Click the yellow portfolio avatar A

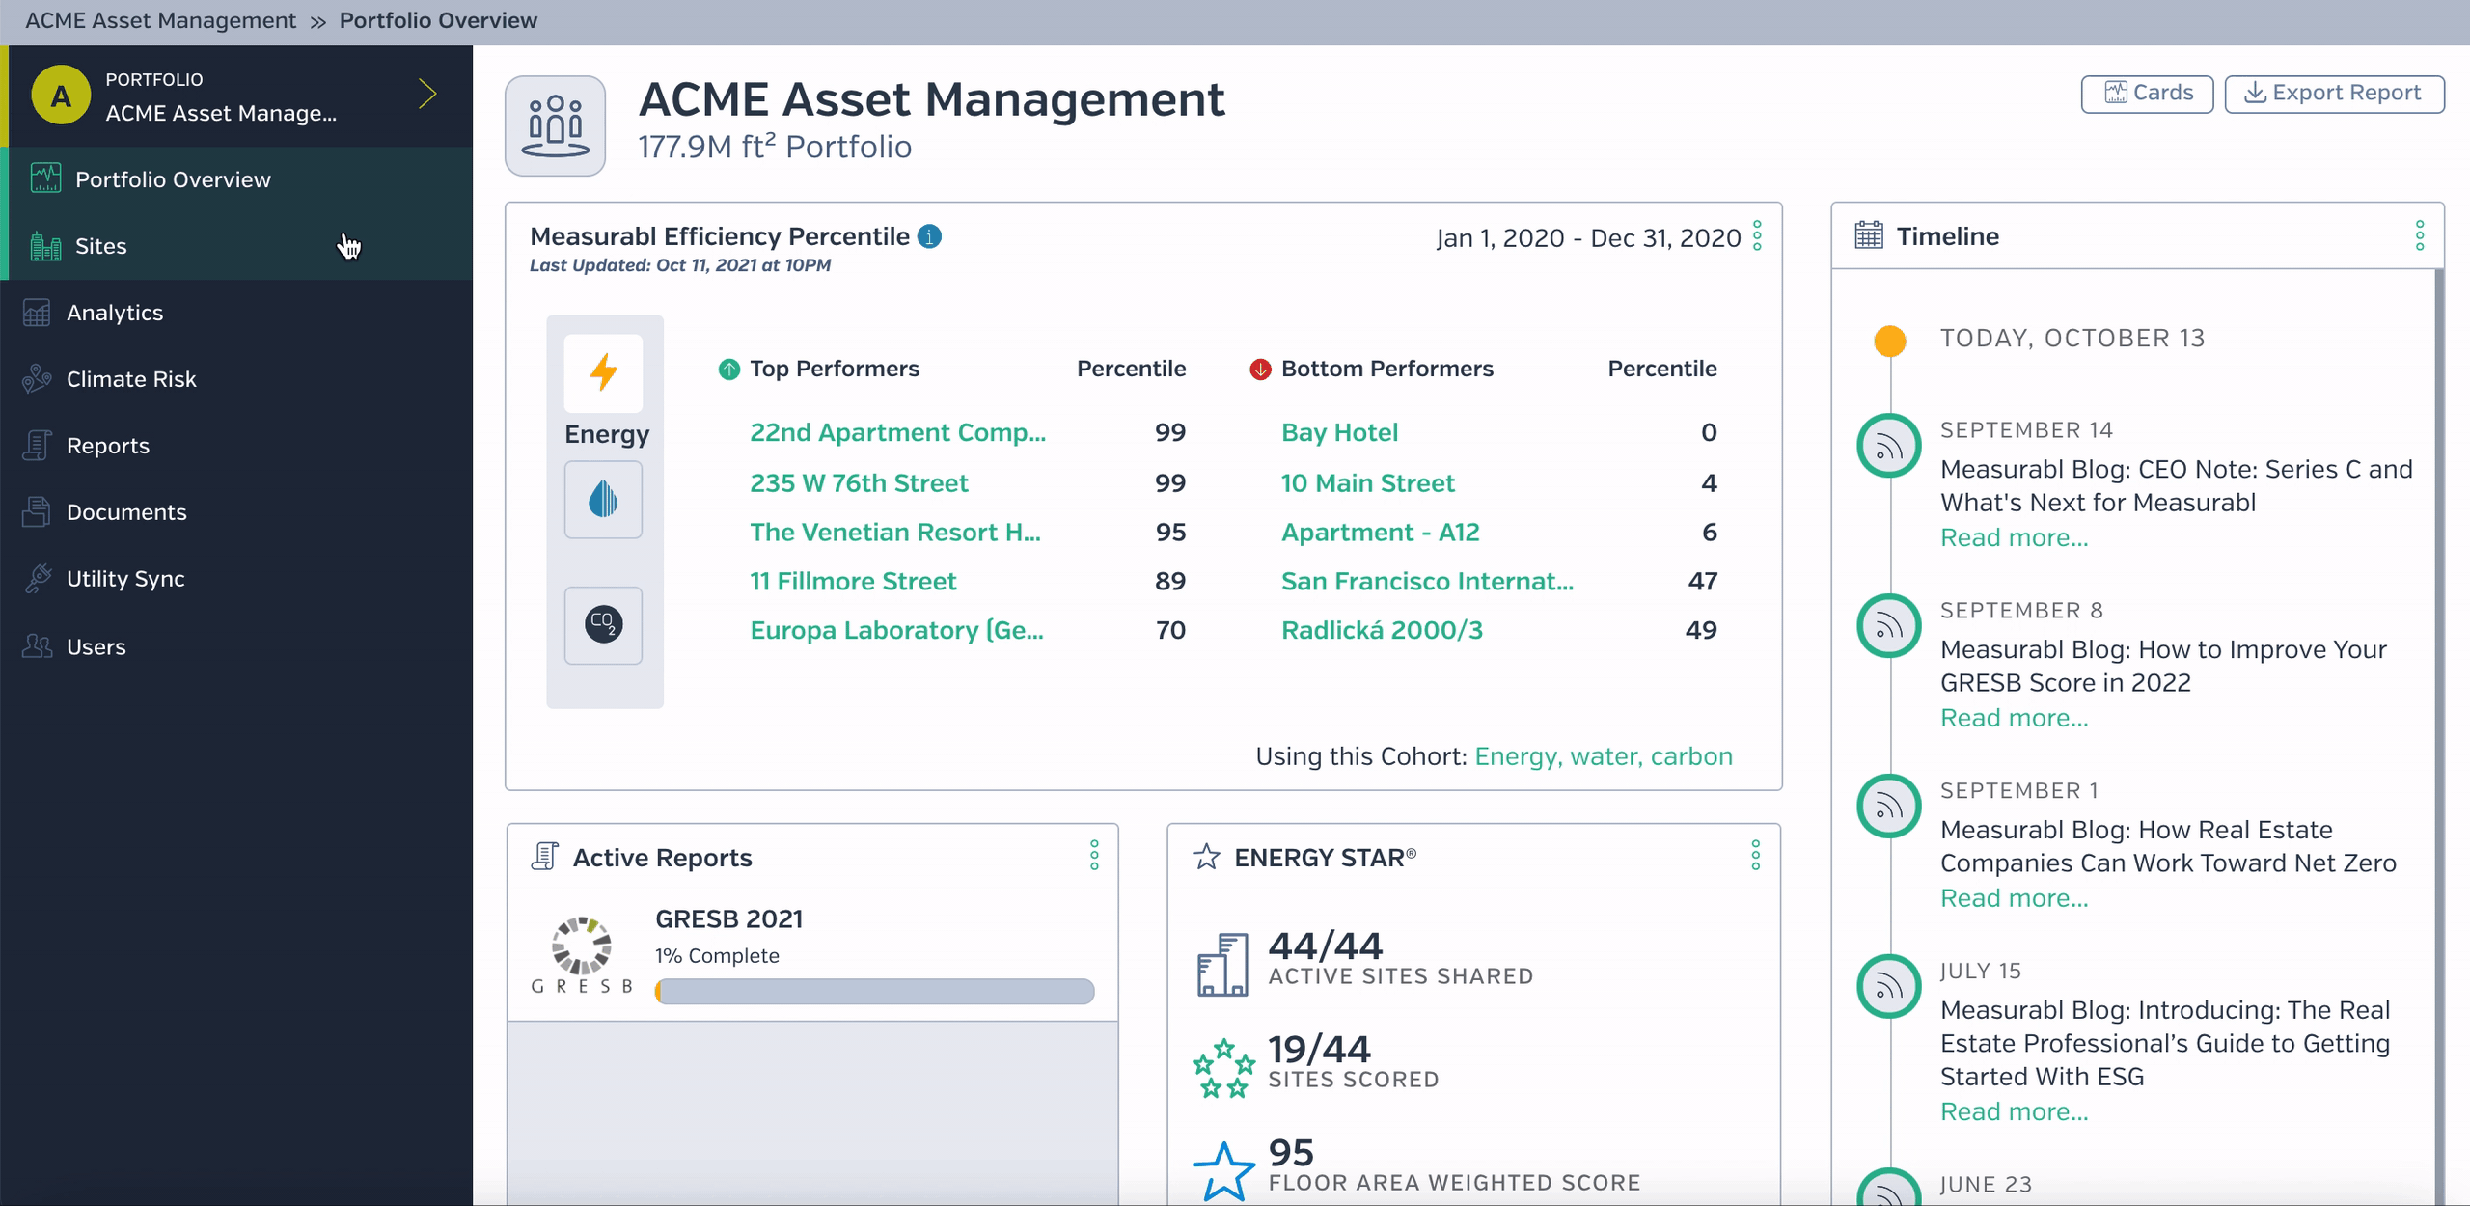tap(61, 96)
